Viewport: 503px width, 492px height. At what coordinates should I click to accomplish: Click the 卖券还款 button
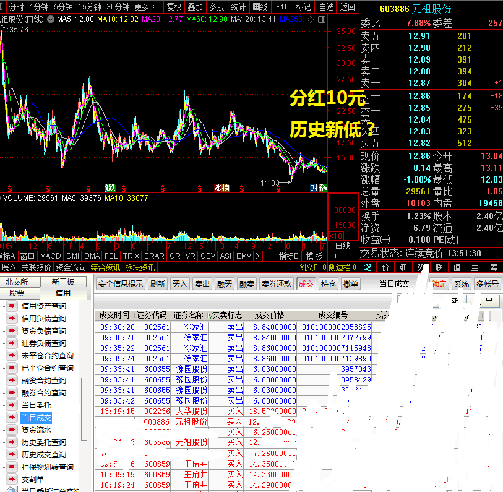(277, 283)
